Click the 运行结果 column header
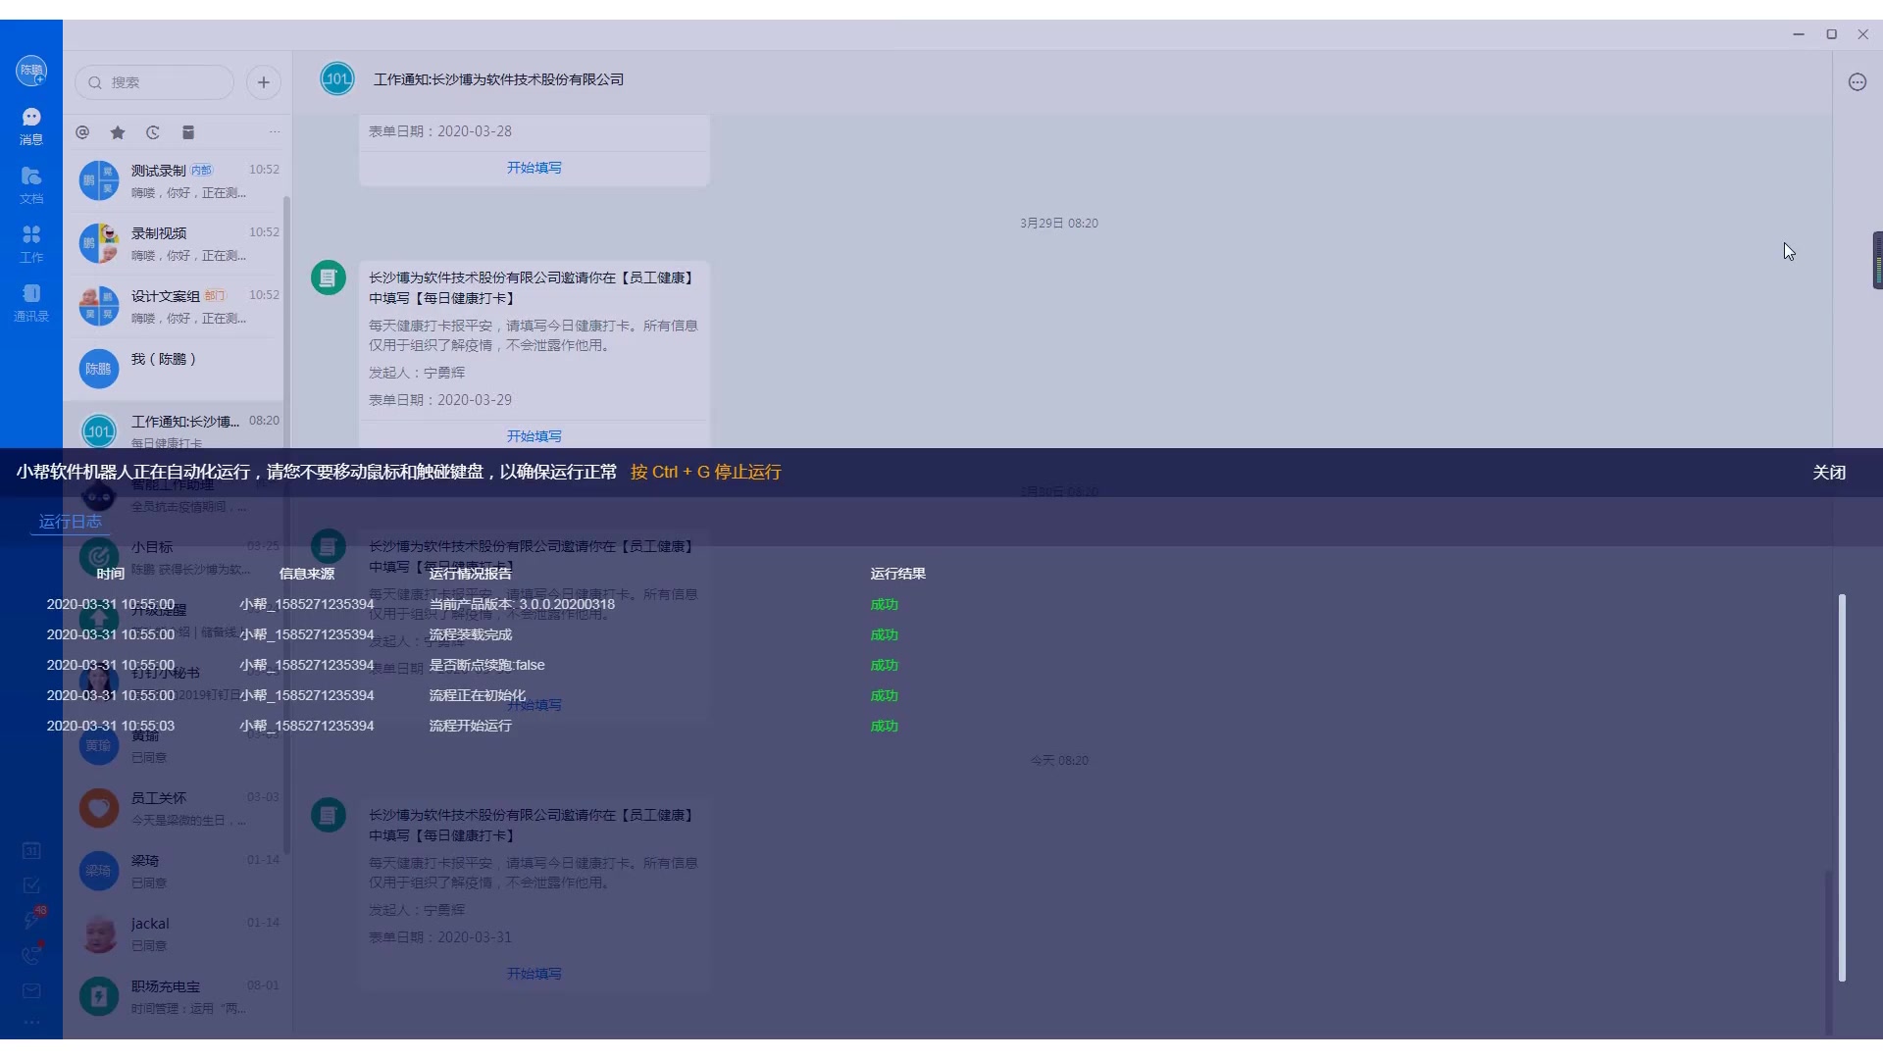The width and height of the screenshot is (1883, 1059). pos(898,574)
